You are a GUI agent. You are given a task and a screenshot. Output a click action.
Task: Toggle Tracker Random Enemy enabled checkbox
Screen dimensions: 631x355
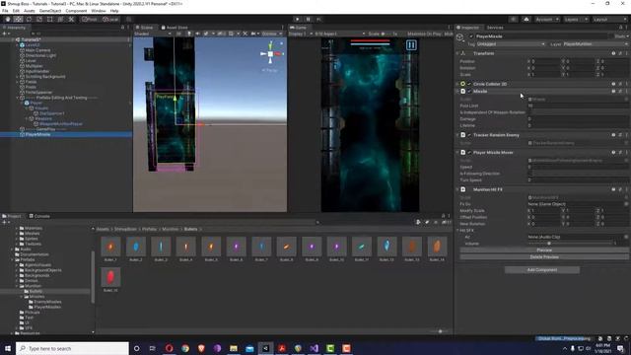pos(469,135)
